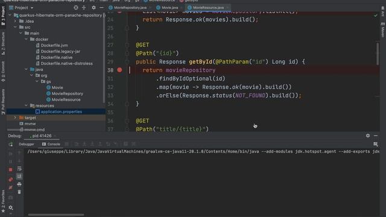Collapse the resources folder

26,105
